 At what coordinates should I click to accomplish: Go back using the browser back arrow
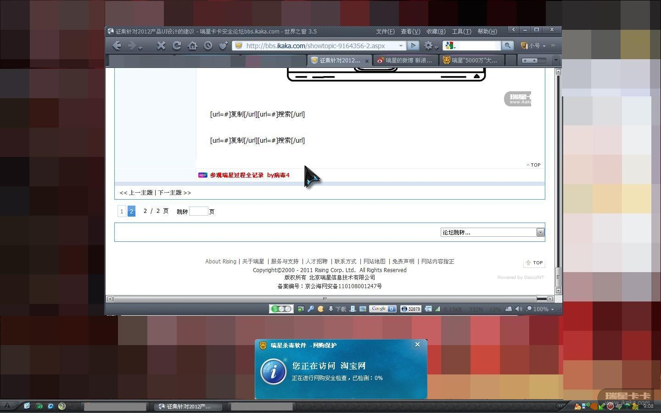coord(117,45)
